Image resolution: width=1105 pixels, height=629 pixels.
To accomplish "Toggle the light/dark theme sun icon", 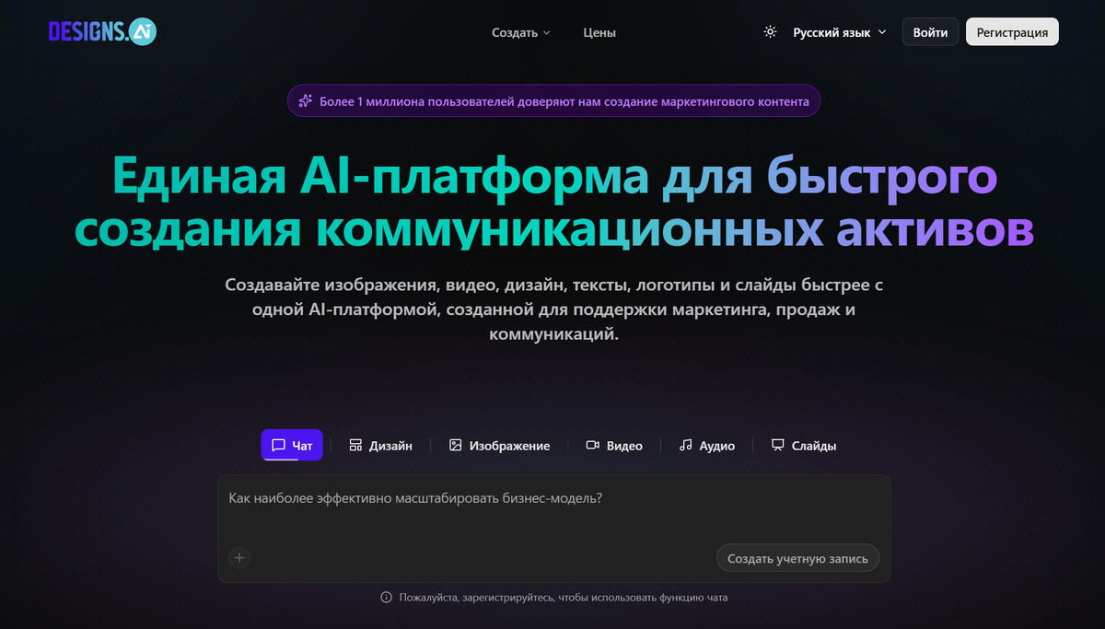I will pyautogui.click(x=770, y=32).
